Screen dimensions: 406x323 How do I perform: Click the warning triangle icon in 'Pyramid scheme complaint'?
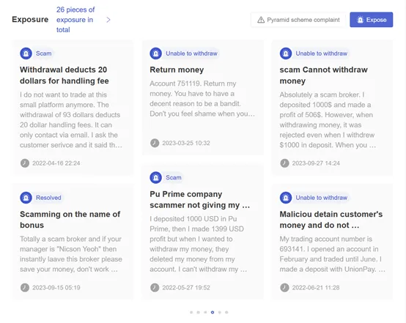(261, 20)
